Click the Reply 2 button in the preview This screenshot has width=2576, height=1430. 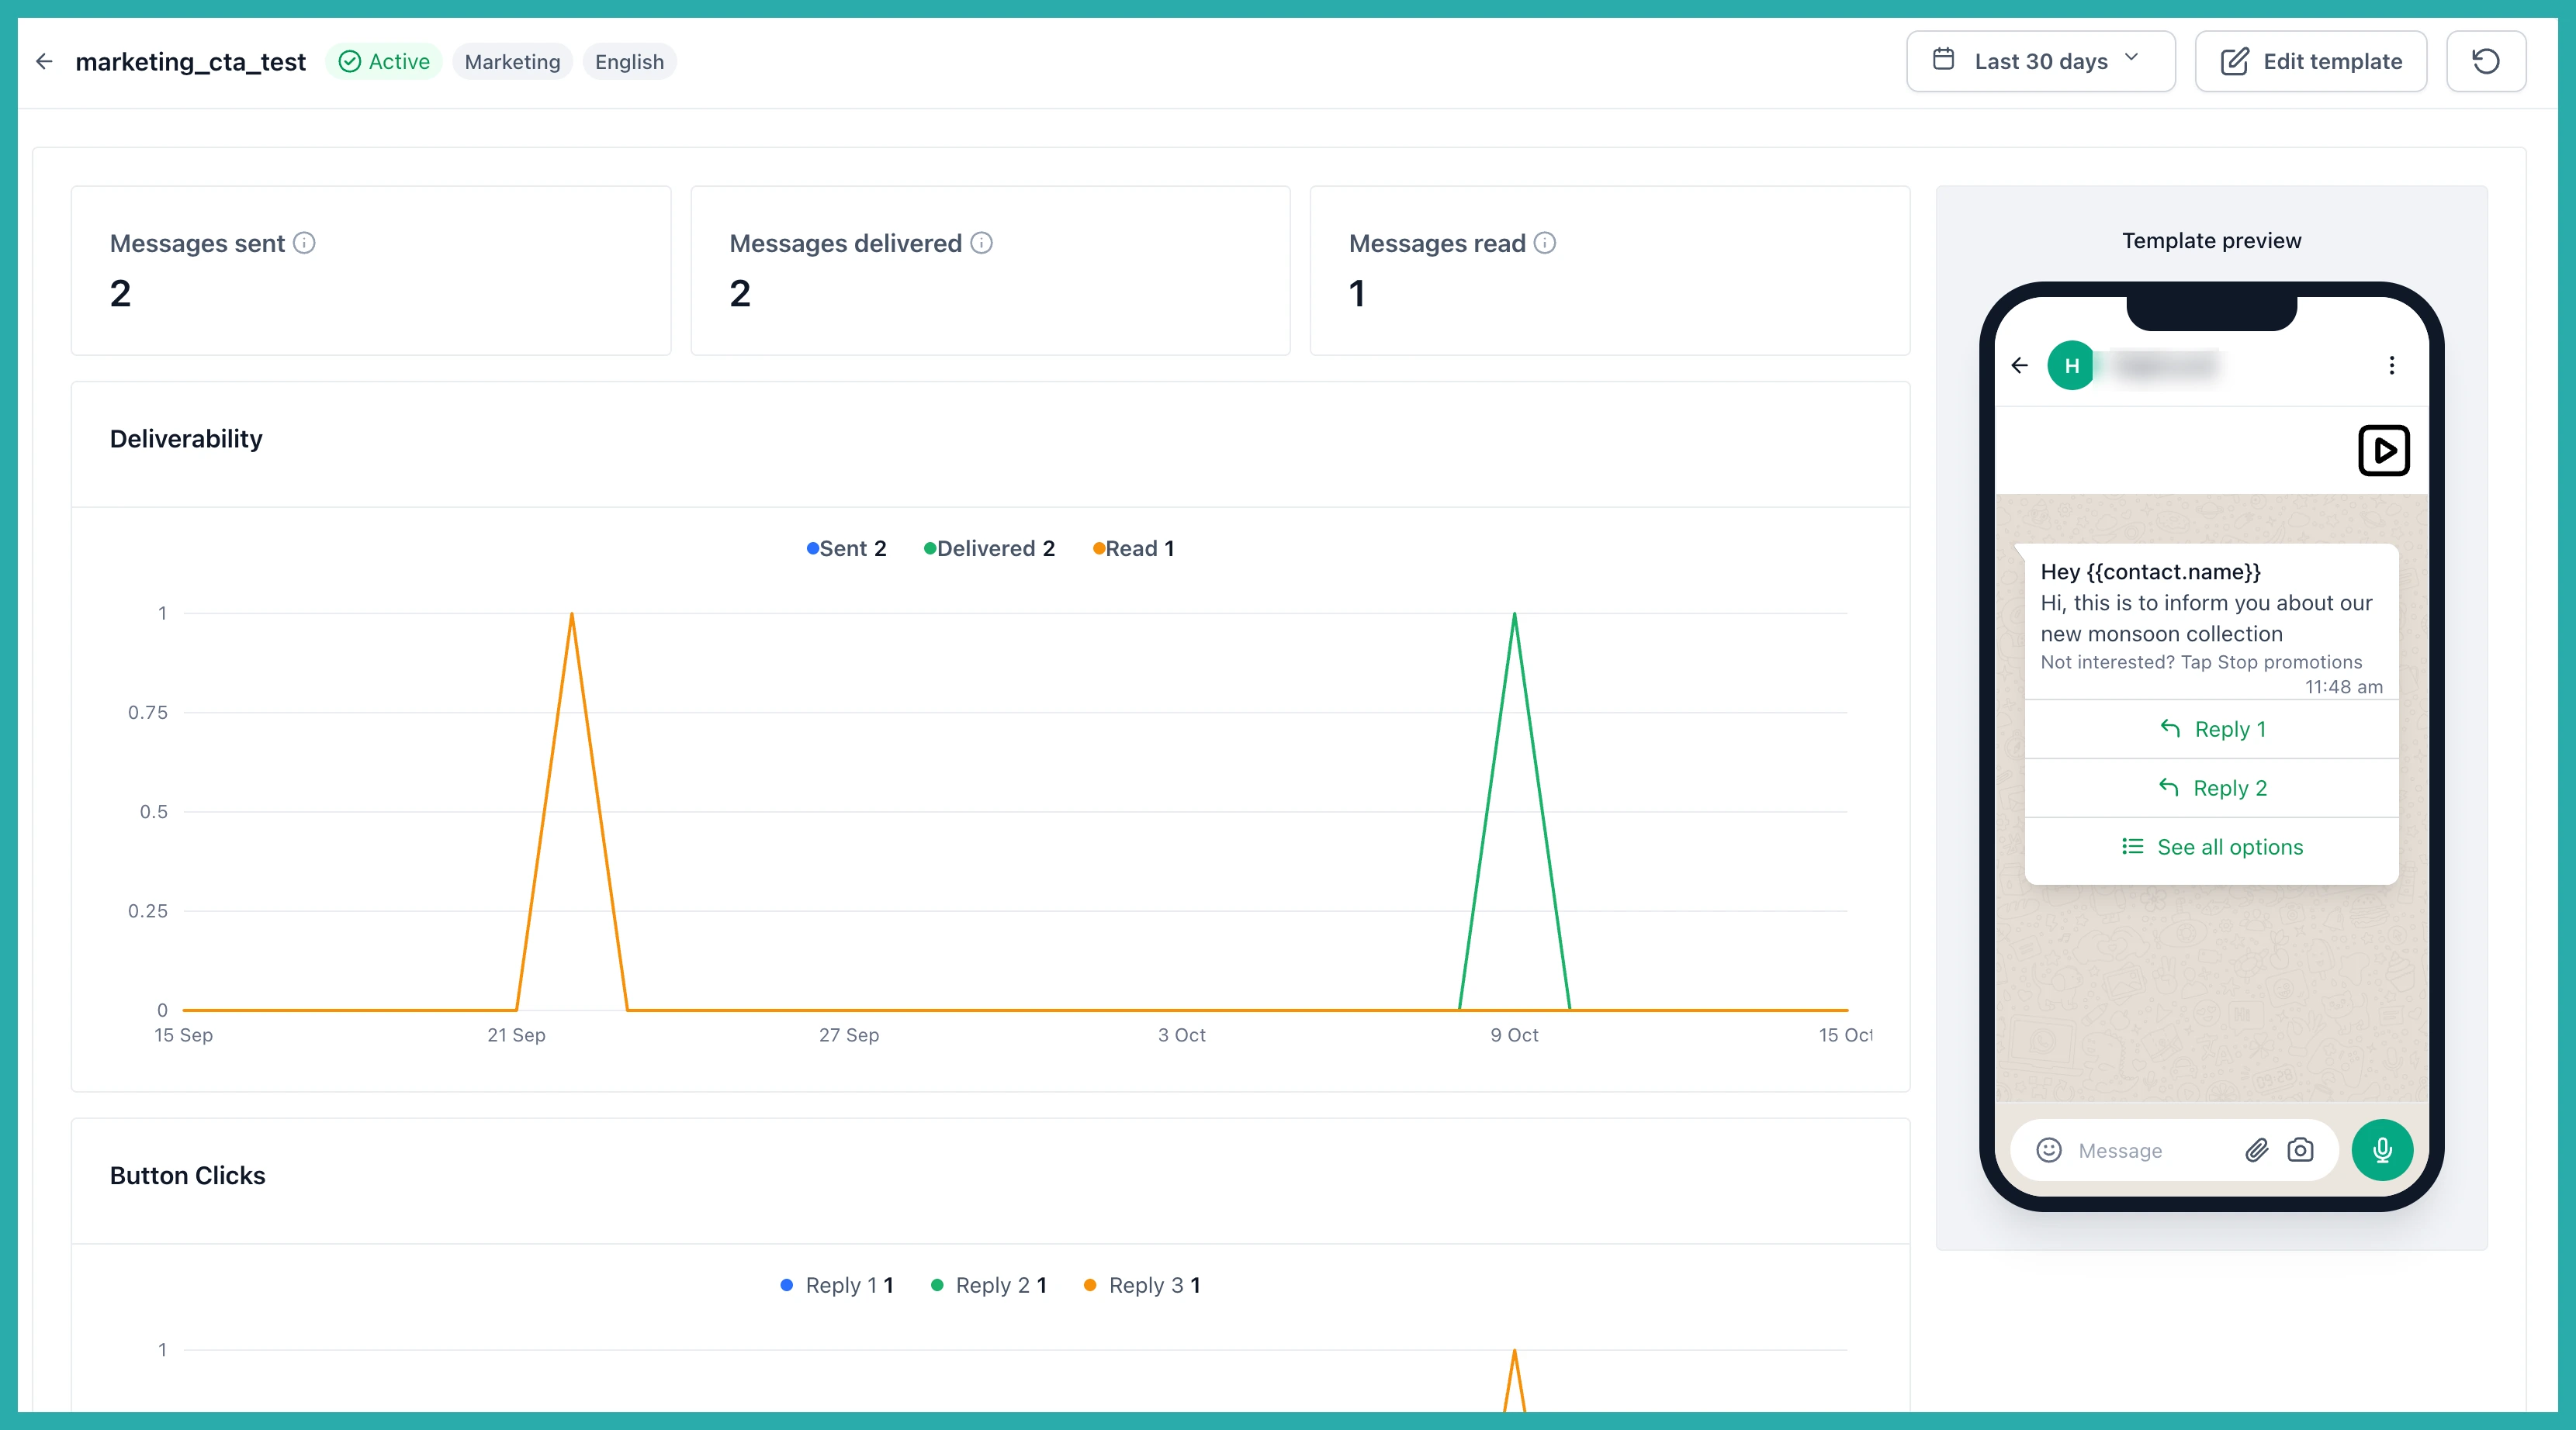2211,789
